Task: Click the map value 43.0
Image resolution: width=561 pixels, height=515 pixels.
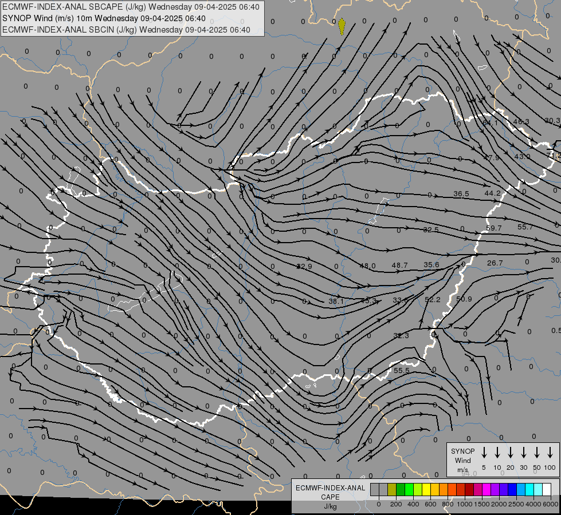Action: pyautogui.click(x=523, y=157)
